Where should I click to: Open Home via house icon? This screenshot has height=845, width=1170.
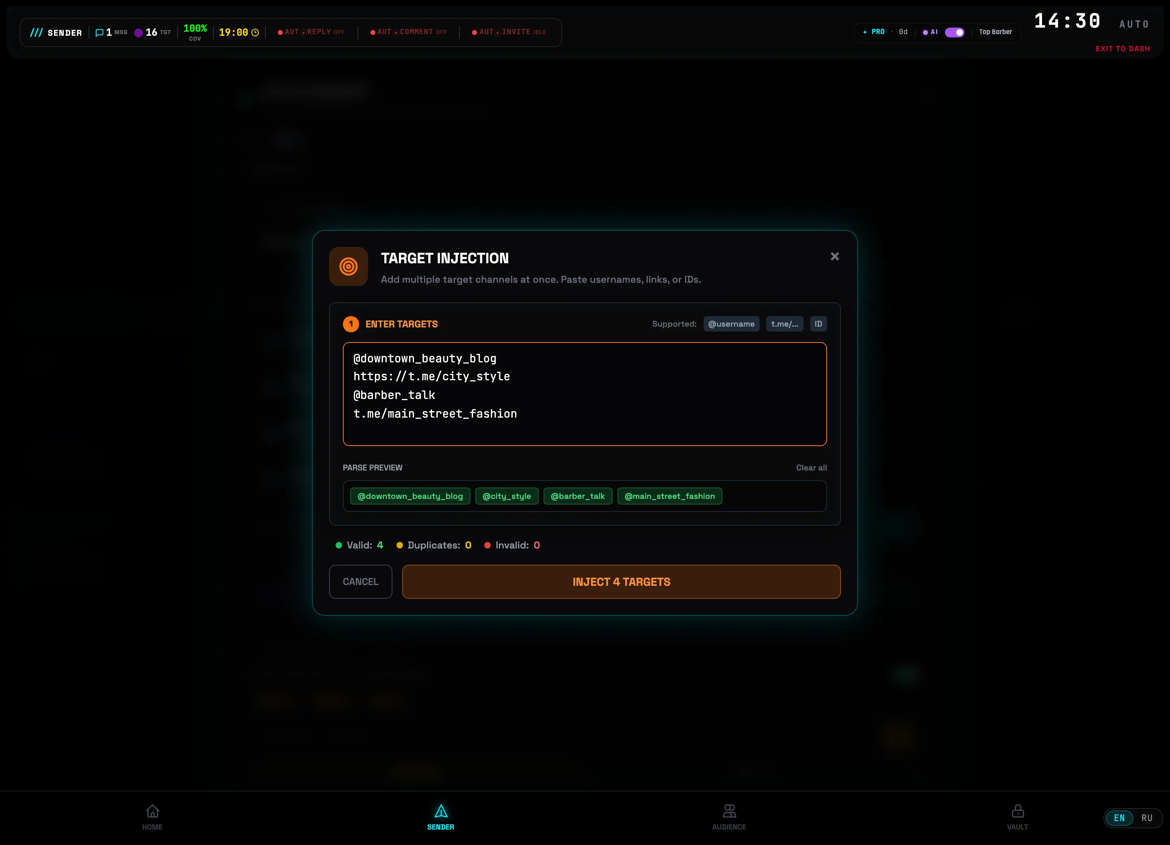[x=152, y=811]
